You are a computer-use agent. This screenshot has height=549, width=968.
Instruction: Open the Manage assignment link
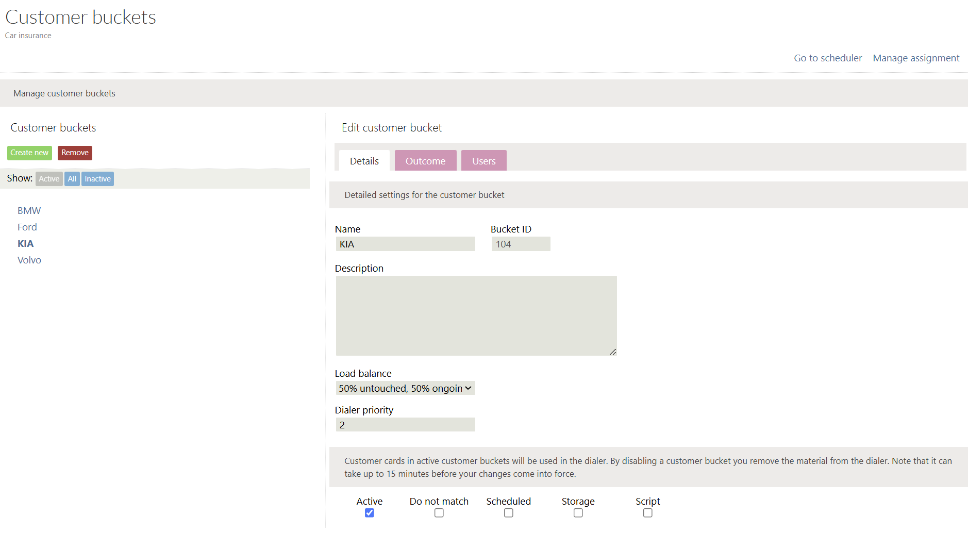[916, 58]
